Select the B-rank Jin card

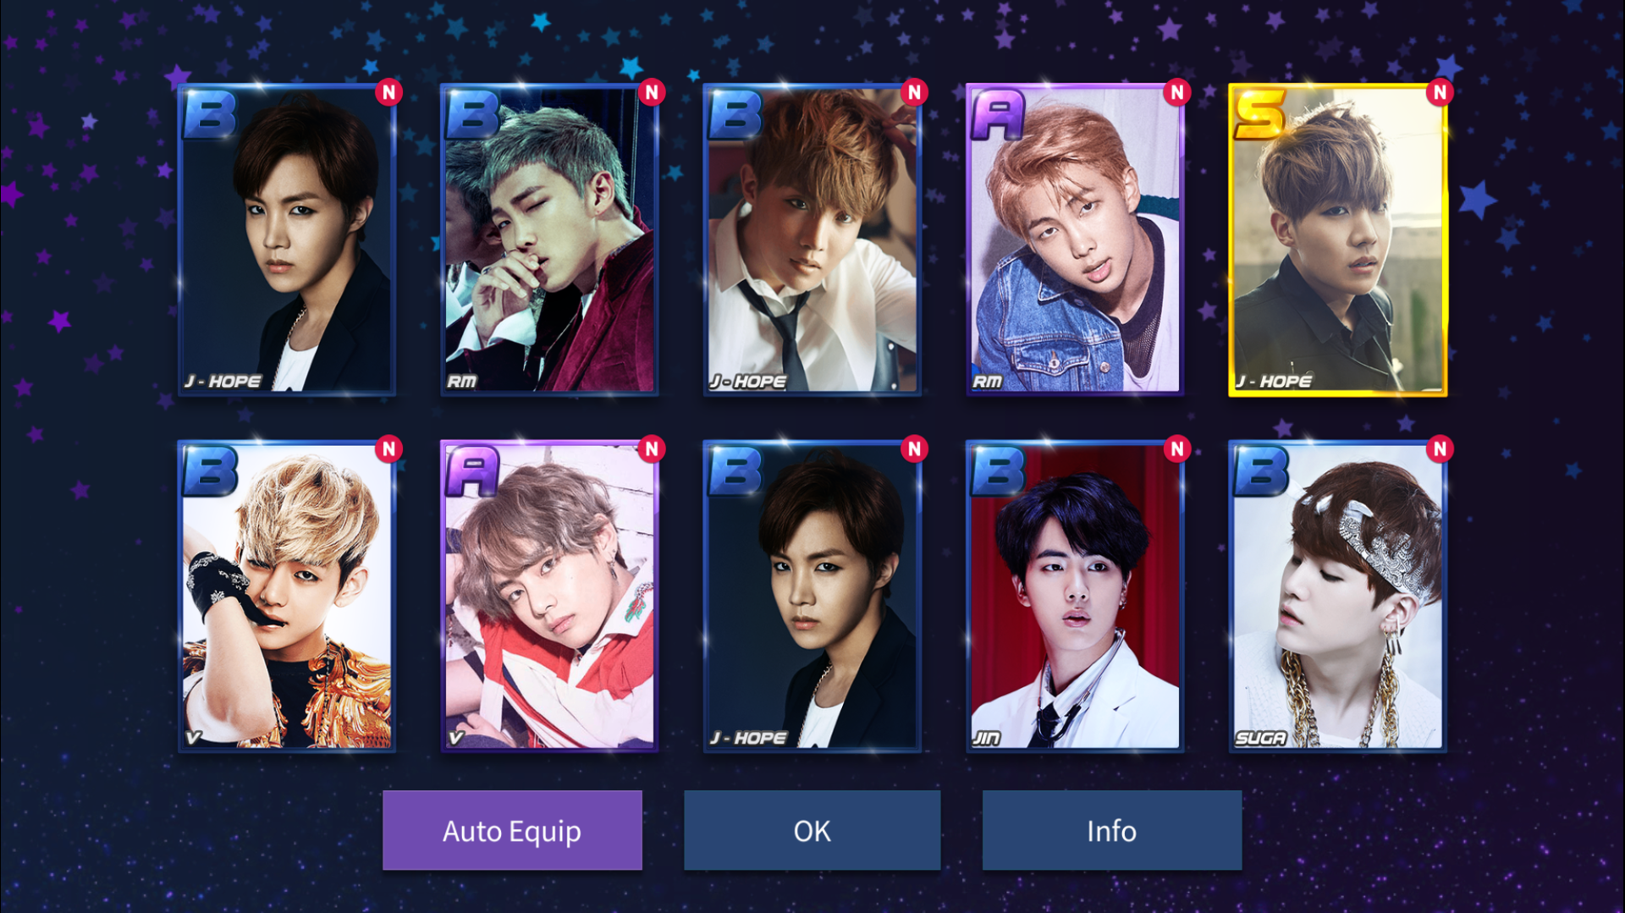click(x=1075, y=597)
